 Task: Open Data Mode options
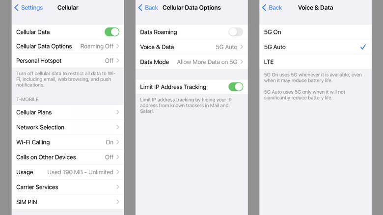pos(191,62)
